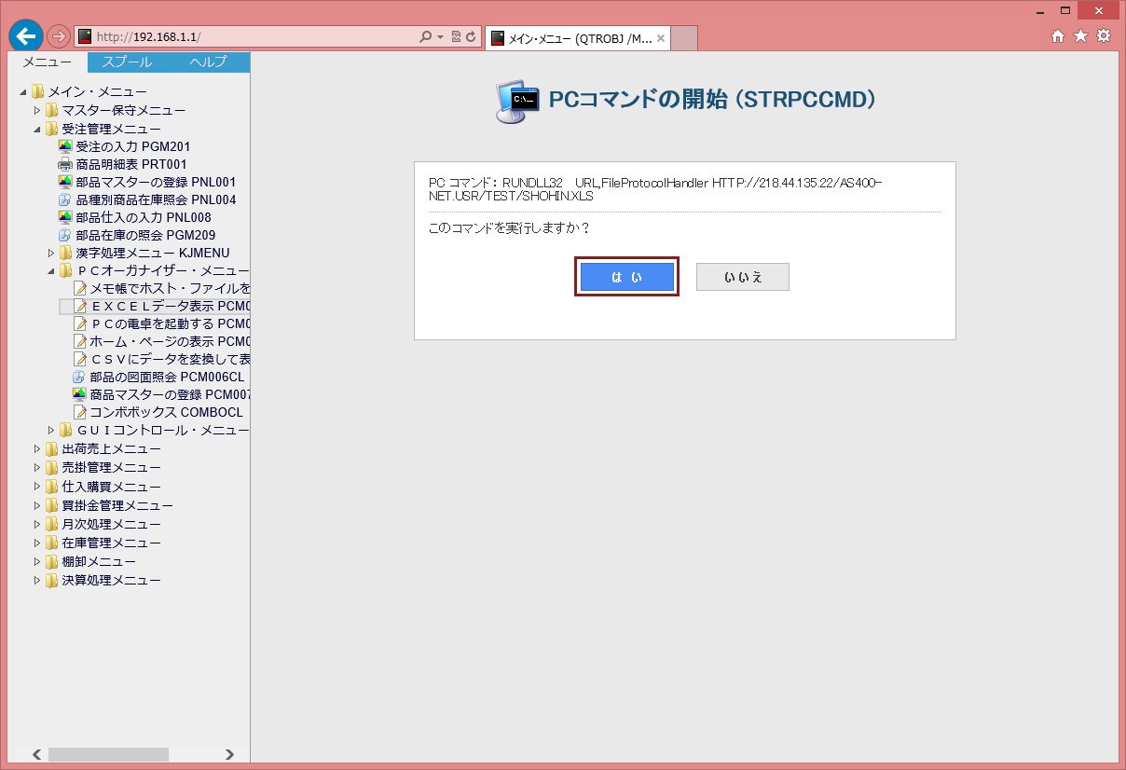Click the URL address field
The image size is (1126, 770).
coord(252,37)
